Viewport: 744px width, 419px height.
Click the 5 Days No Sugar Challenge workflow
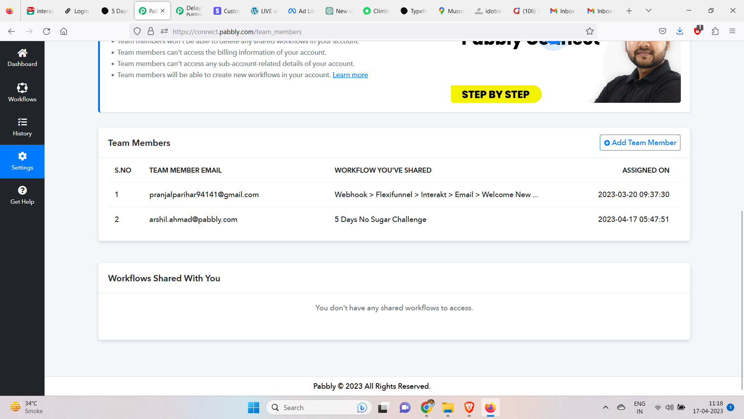tap(380, 220)
